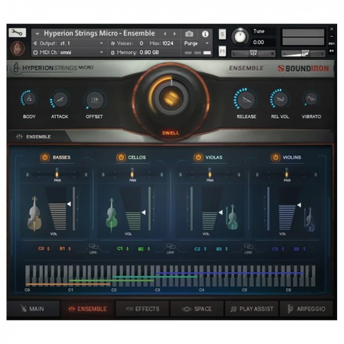Click the central Swell knob
The height and width of the screenshot is (344, 344).
(x=171, y=98)
